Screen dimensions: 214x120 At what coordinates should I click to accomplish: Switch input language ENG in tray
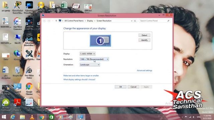click(x=199, y=117)
